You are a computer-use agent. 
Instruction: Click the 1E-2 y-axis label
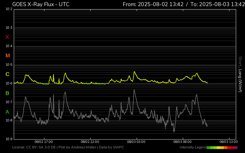coord(9,9)
